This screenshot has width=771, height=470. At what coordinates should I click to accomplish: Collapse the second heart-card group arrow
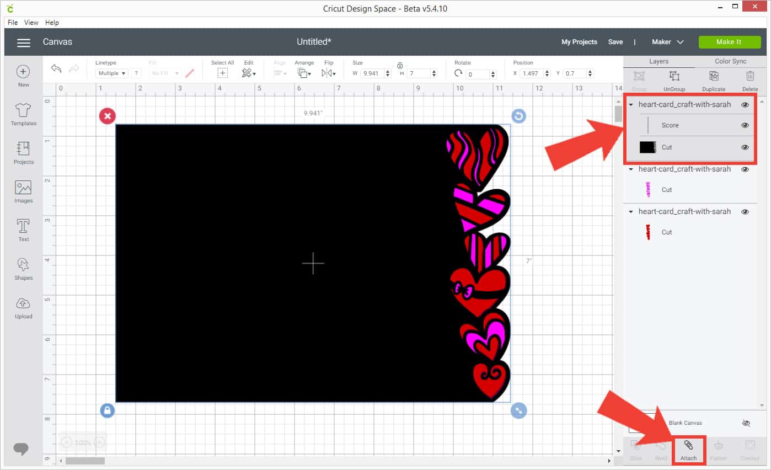631,169
